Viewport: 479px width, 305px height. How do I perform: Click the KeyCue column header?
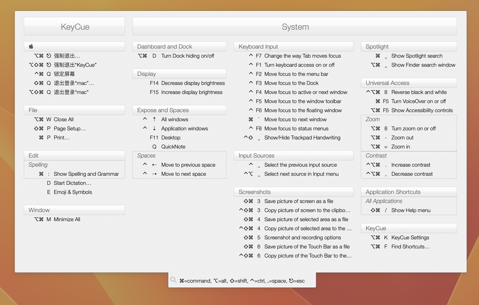(x=74, y=27)
